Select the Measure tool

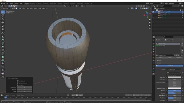click(3, 36)
